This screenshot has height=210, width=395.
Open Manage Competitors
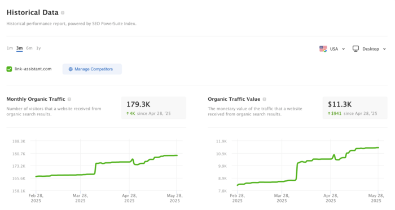point(92,69)
